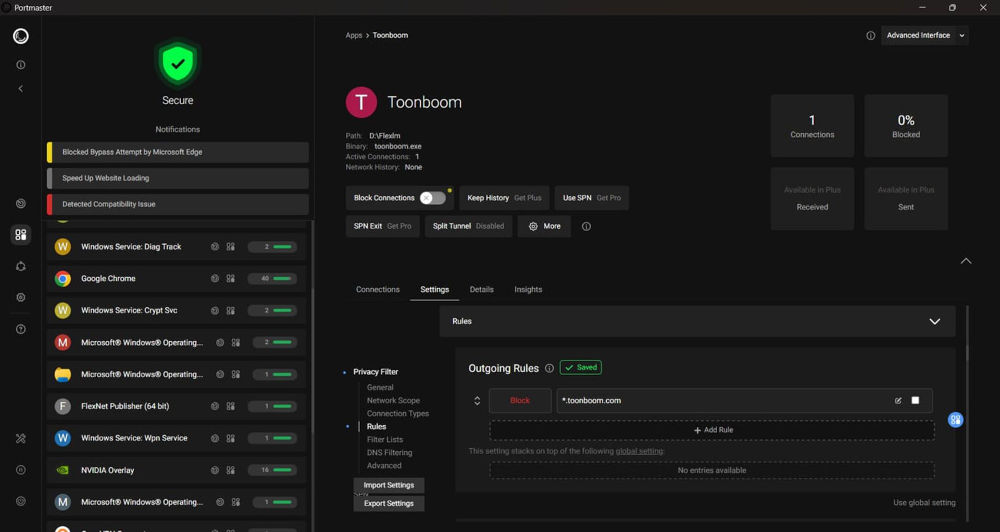Open the tools icon in the lower sidebar
The image size is (1000, 532).
(x=21, y=438)
